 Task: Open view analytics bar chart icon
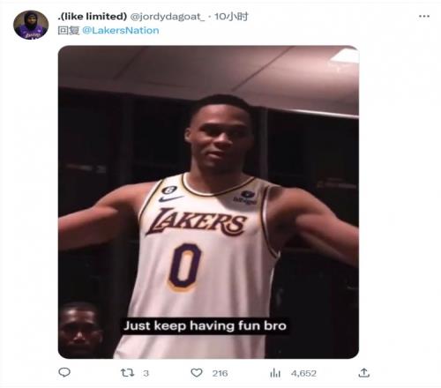[x=275, y=373]
